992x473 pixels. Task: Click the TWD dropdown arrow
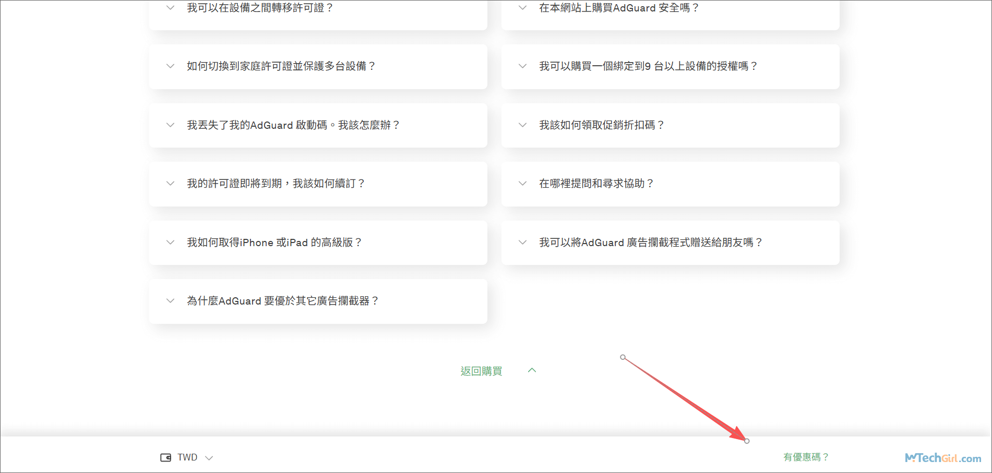(x=209, y=458)
